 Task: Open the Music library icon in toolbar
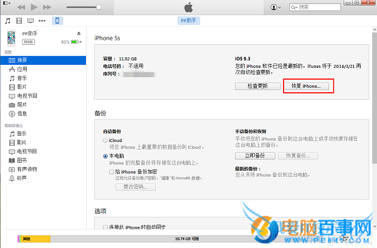tap(7, 21)
